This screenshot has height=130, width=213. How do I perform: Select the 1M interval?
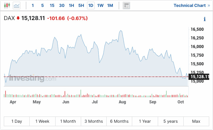(110, 6)
